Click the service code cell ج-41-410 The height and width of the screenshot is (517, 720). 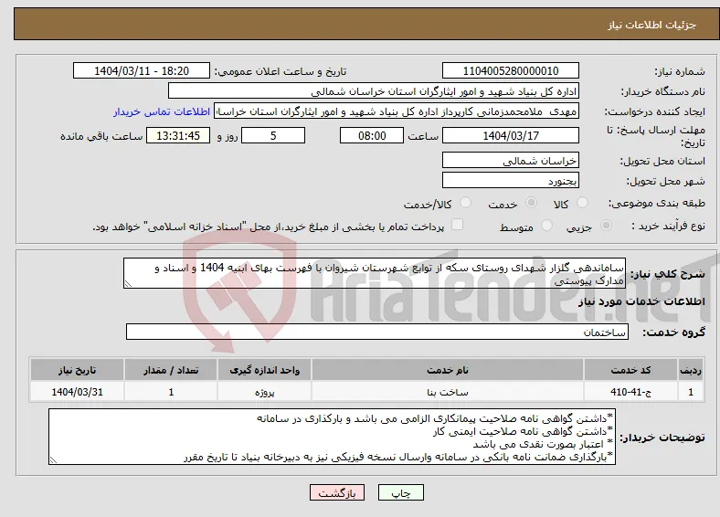[631, 392]
